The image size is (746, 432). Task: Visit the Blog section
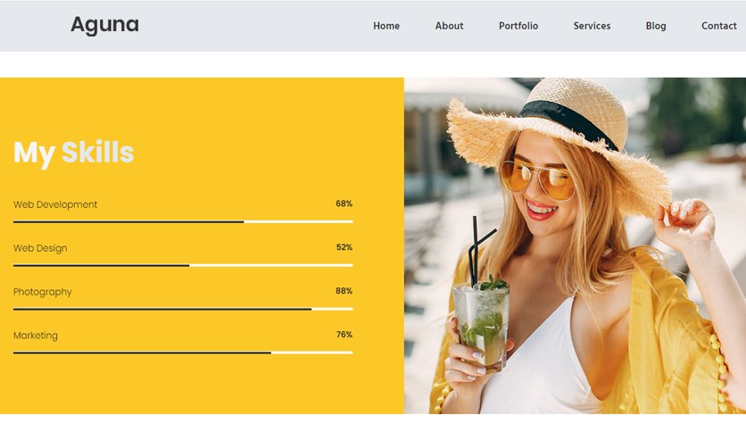click(x=656, y=26)
